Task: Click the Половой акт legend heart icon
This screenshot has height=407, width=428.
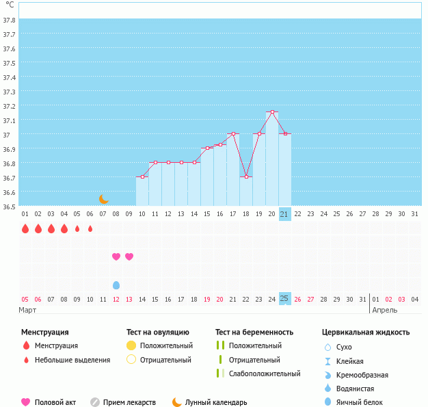Action: point(26,402)
